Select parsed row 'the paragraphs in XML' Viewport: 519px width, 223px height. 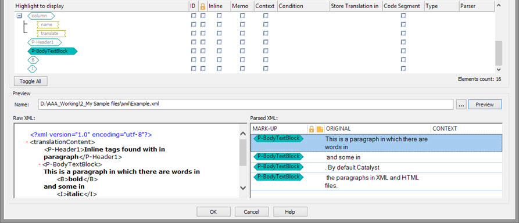point(377,182)
